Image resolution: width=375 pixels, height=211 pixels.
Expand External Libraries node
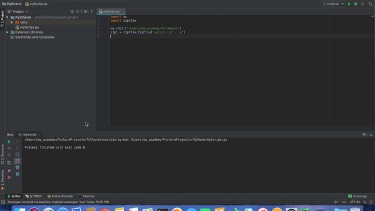pyautogui.click(x=7, y=32)
